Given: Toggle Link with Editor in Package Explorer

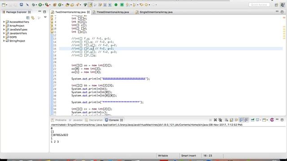Looking at the screenshot, I should tap(33, 18).
